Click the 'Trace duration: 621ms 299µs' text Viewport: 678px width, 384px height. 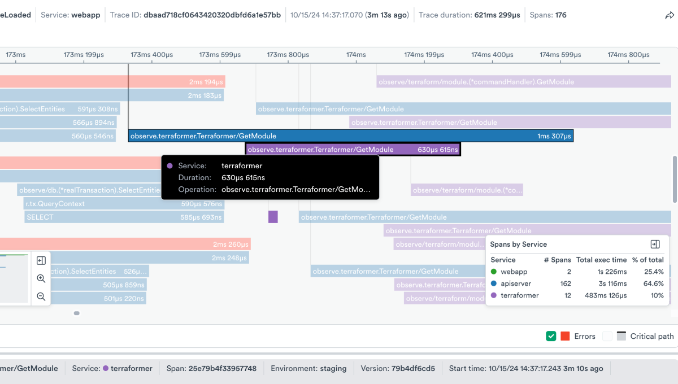470,15
